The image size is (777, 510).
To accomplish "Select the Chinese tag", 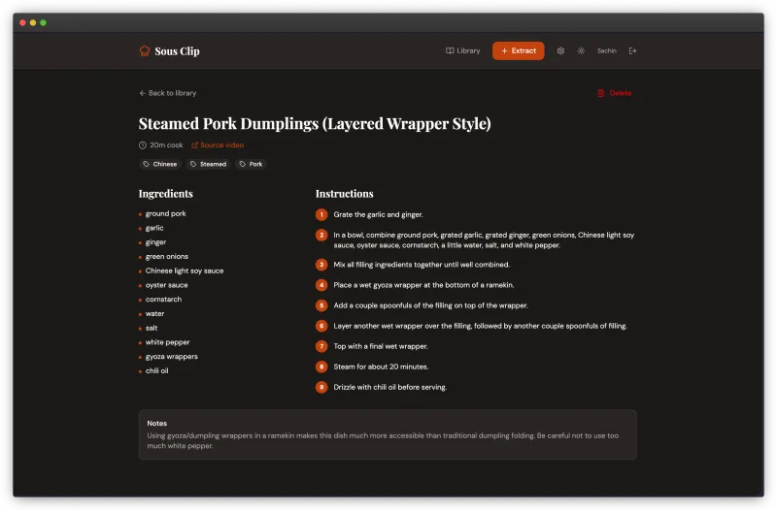I will (159, 164).
